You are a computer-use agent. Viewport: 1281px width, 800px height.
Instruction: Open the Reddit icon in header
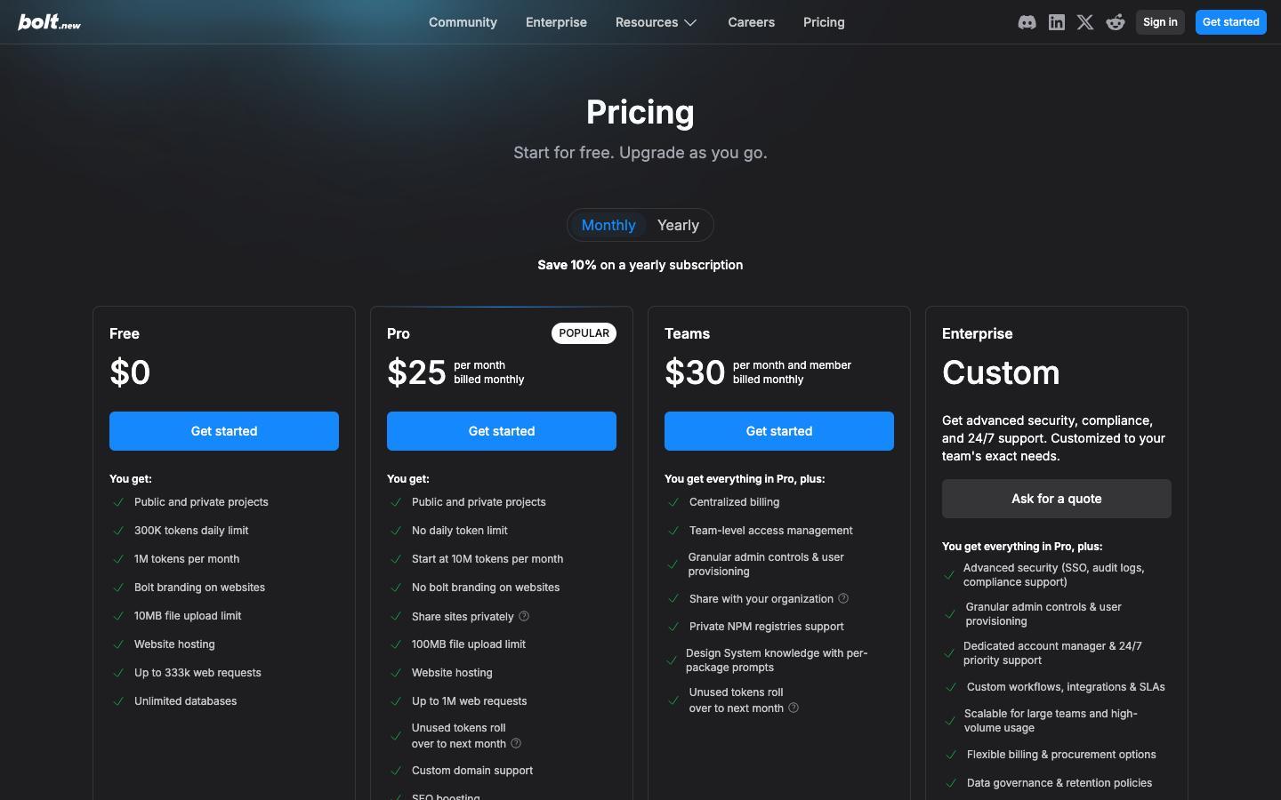coord(1115,22)
